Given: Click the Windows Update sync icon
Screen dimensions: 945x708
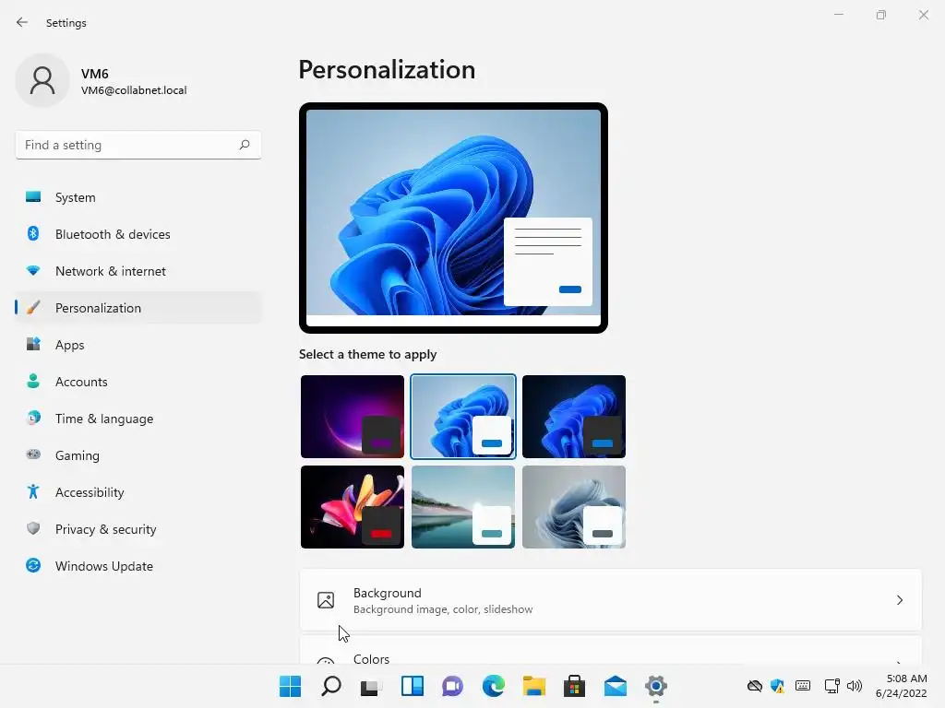Looking at the screenshot, I should 33,565.
